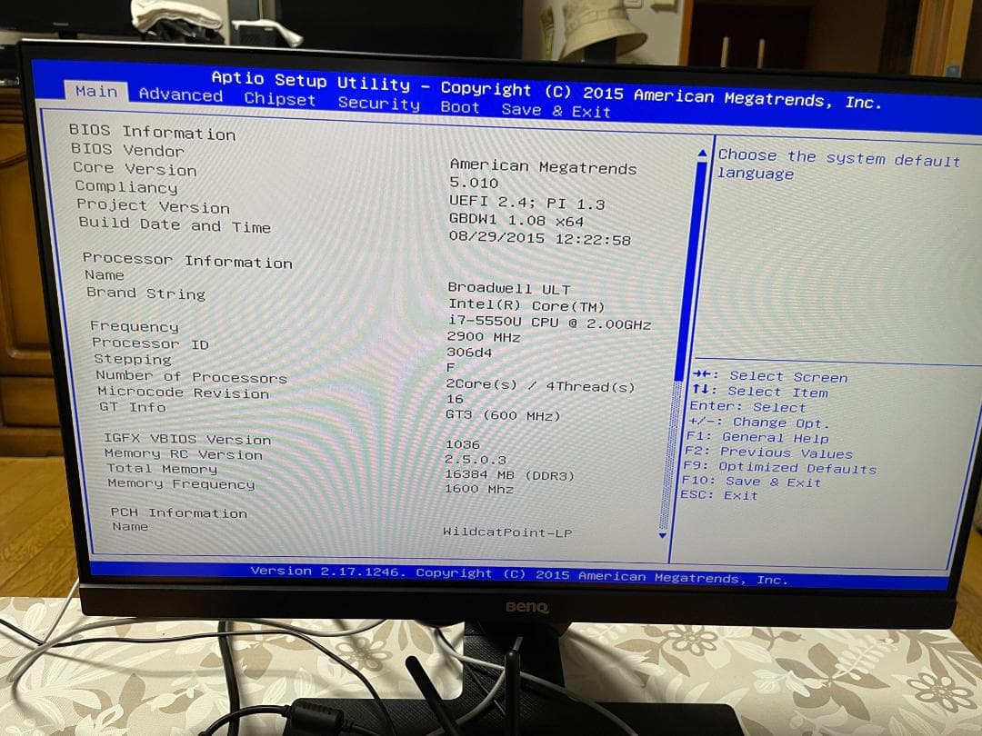The image size is (982, 736).
Task: Select the Security menu
Action: click(x=378, y=102)
